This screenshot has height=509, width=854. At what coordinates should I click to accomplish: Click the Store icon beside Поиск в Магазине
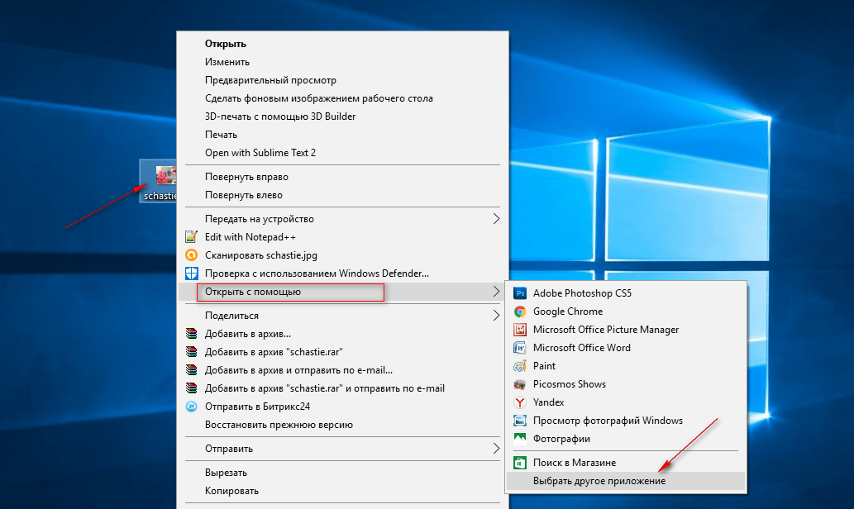pos(520,463)
